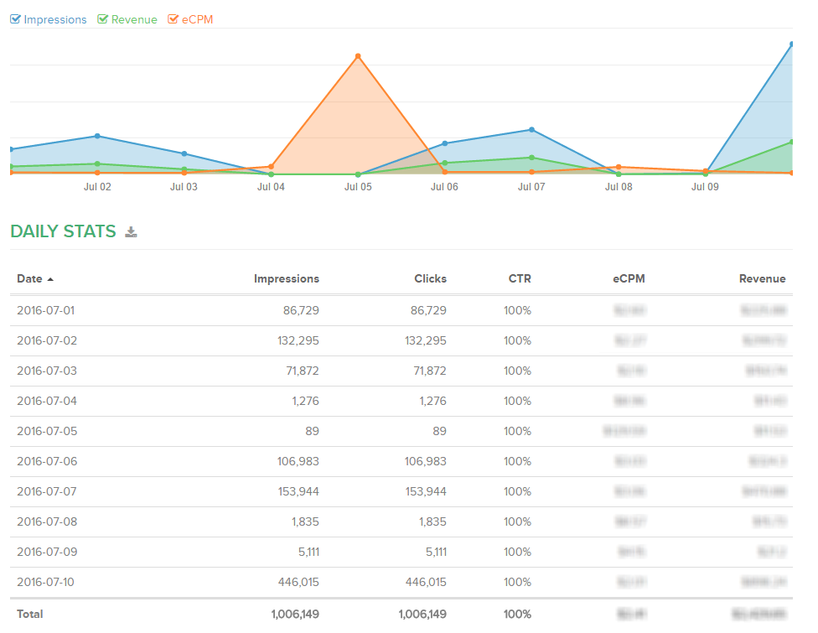Image resolution: width=818 pixels, height=633 pixels.
Task: Click the Jul 04 axis label
Action: tap(271, 187)
